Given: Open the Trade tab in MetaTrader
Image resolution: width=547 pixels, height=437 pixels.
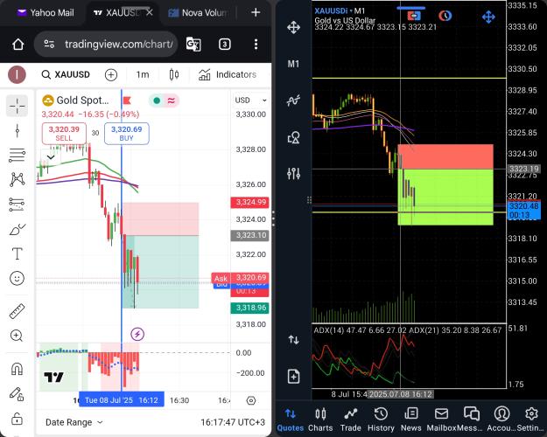Looking at the screenshot, I should pos(351,420).
